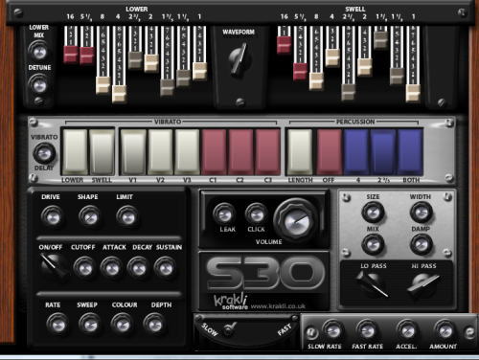Screen dimensions: 479x360
Task: Click the reverb Mix knob
Action: (x=373, y=244)
